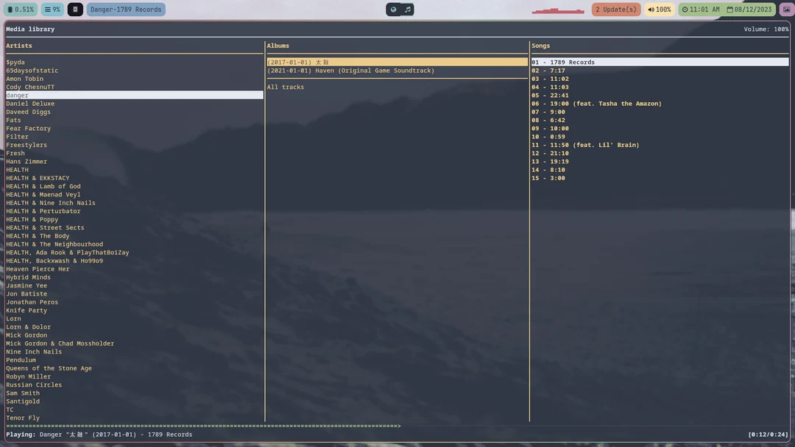Open the 2 Update(s) notification
Screen dimensions: 795x447
pyautogui.click(x=615, y=9)
